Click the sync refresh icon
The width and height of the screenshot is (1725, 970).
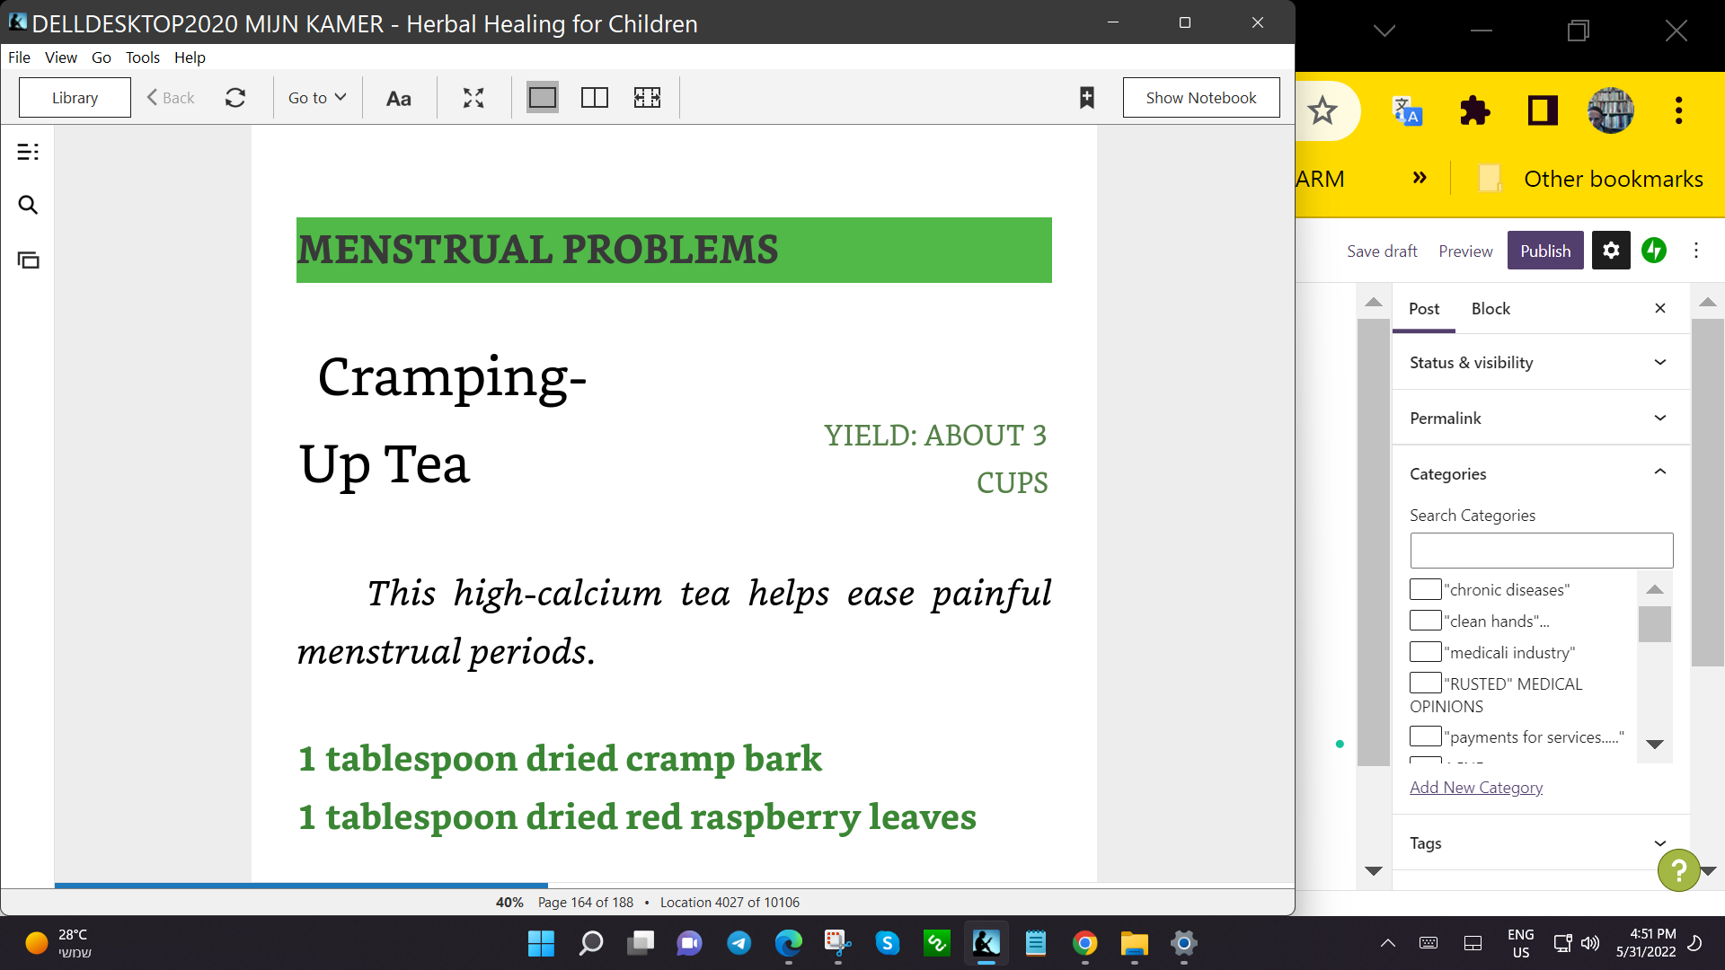[x=235, y=98]
